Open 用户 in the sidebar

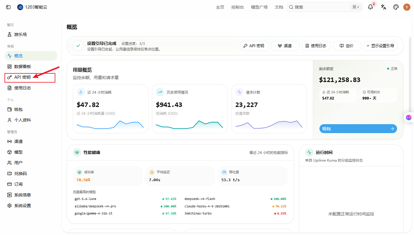31,163
